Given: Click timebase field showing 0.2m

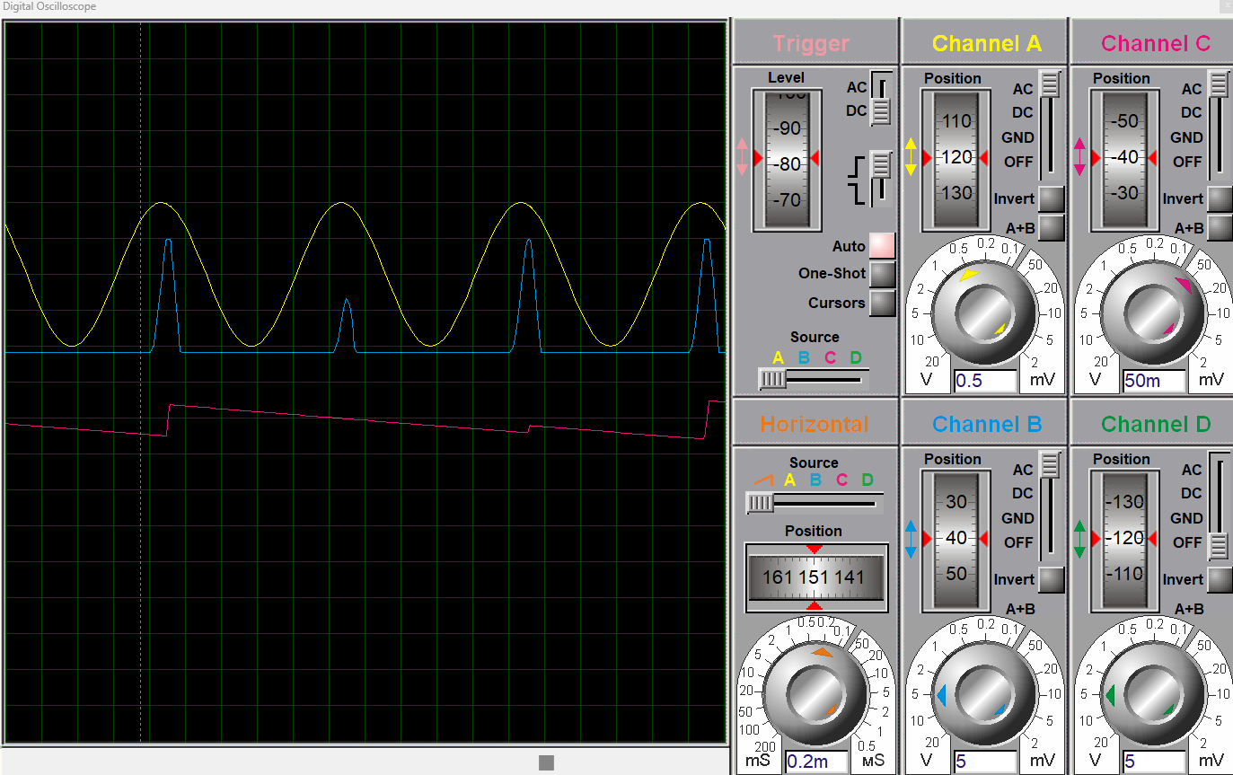Looking at the screenshot, I should [816, 762].
